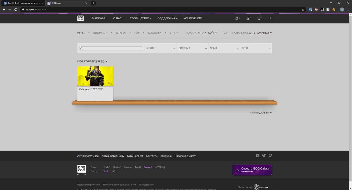Reload the page

(16, 9)
